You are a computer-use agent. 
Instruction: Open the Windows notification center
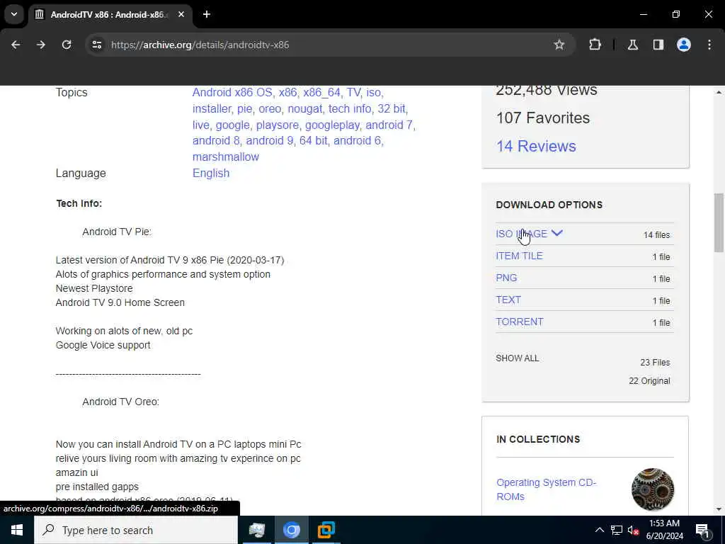pos(702,531)
